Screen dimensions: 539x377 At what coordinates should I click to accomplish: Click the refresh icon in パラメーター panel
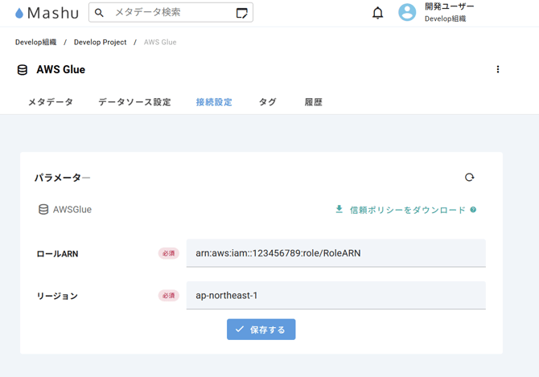coord(470,178)
